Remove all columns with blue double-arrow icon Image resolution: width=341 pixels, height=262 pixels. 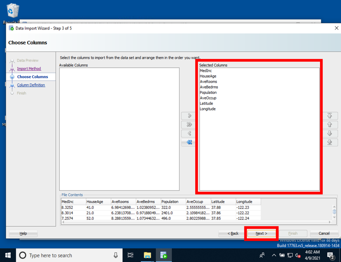point(189,142)
